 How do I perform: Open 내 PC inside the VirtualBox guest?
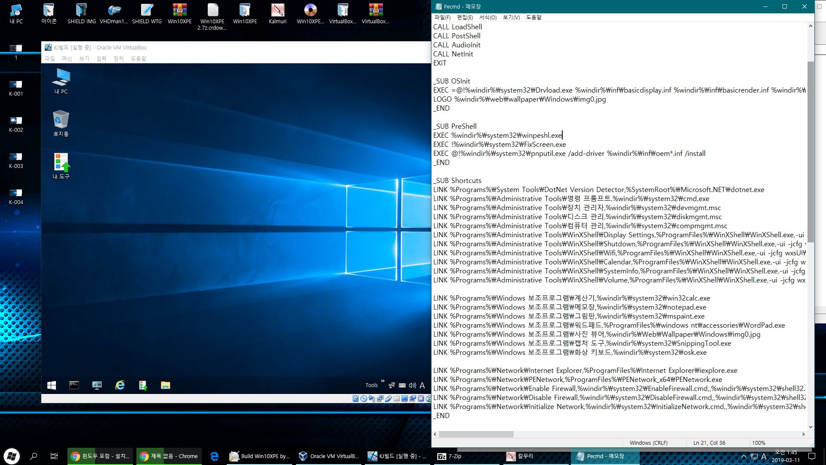click(x=61, y=81)
